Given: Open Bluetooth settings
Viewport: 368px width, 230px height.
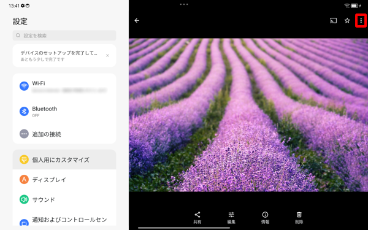Looking at the screenshot, I should click(x=64, y=112).
